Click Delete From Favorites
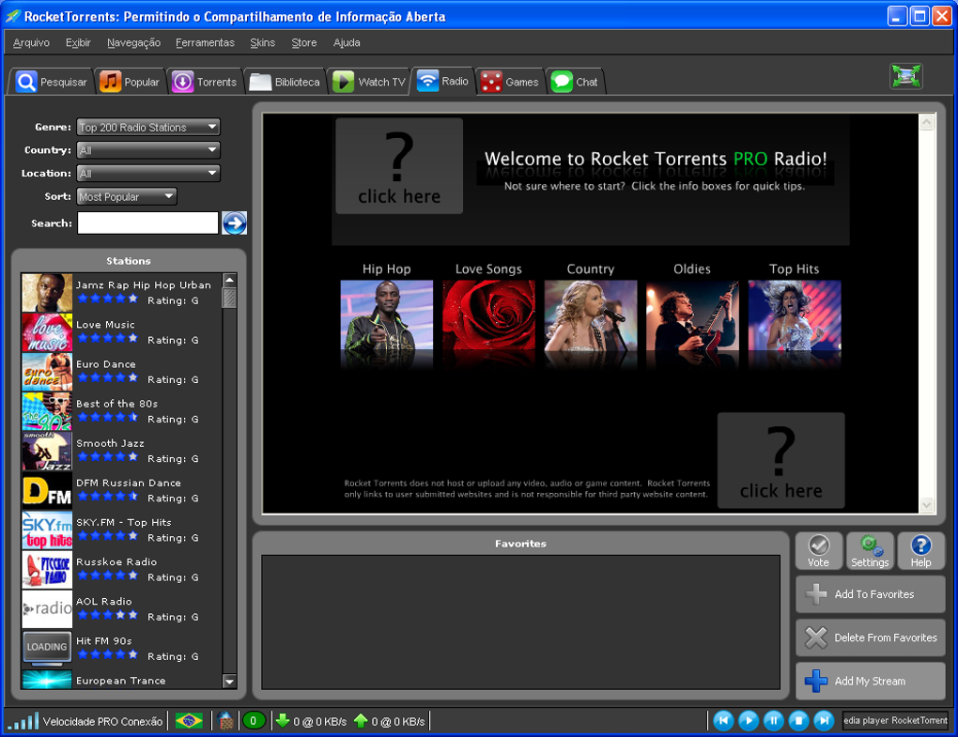The image size is (958, 737). 870,637
